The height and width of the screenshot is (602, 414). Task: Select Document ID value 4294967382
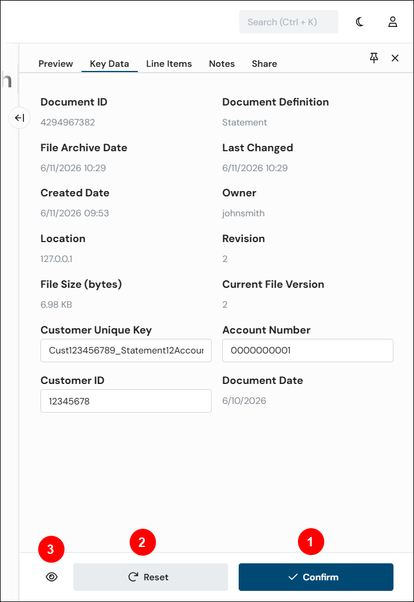click(x=67, y=122)
